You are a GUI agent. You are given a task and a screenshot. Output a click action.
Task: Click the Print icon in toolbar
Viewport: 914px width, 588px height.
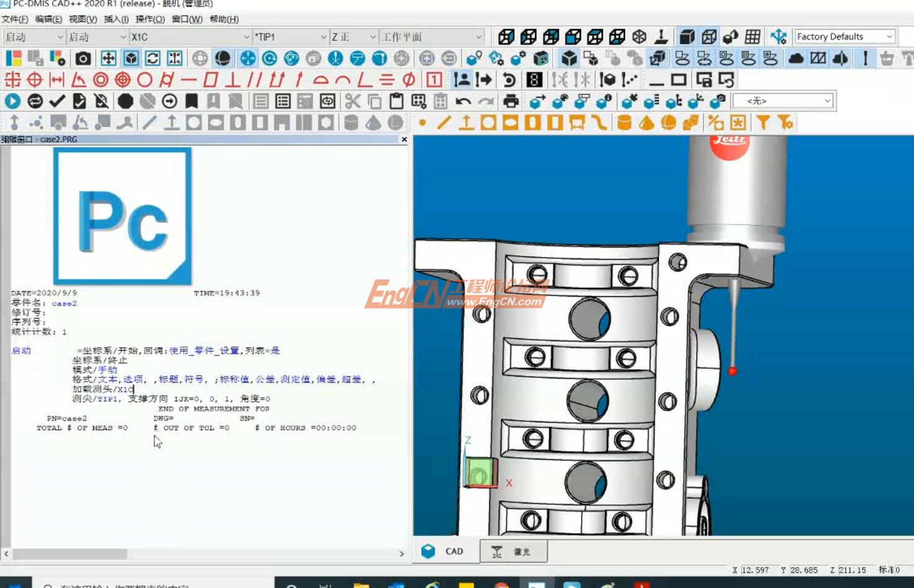(x=511, y=101)
